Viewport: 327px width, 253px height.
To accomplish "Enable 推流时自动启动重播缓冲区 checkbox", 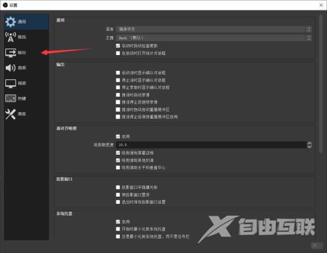I will pyautogui.click(x=118, y=109).
